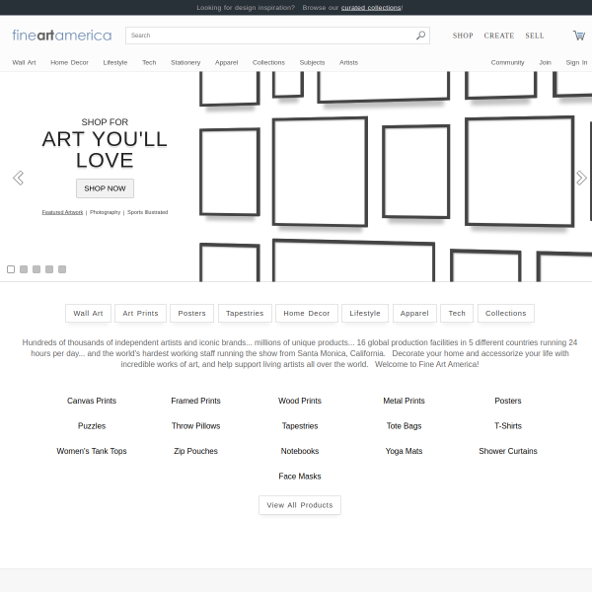592x592 pixels.
Task: Click the Join link
Action: click(545, 63)
